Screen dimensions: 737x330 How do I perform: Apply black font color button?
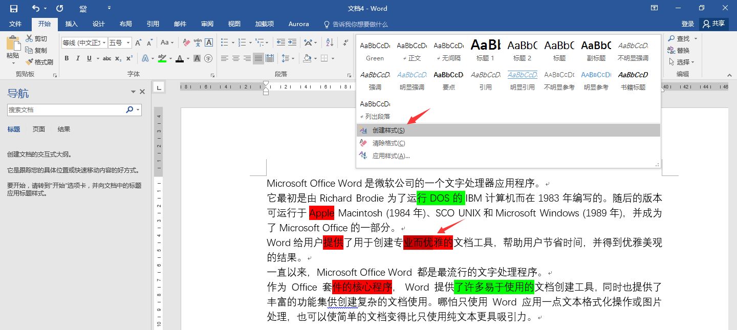[180, 58]
